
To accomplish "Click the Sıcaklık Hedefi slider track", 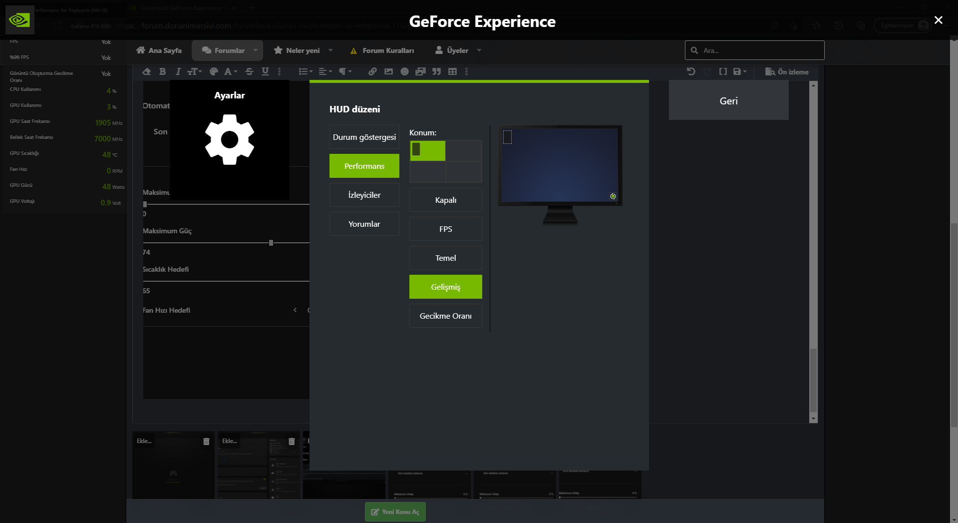I will (x=226, y=281).
